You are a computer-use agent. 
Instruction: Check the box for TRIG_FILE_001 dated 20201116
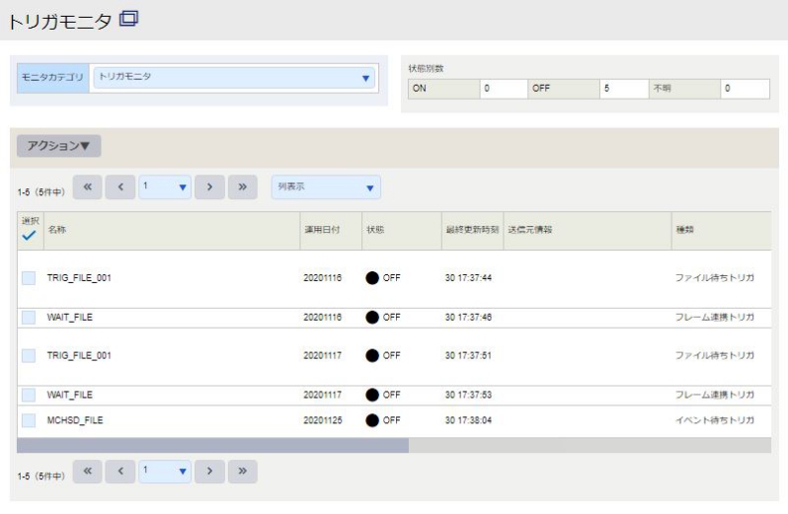pyautogui.click(x=29, y=278)
